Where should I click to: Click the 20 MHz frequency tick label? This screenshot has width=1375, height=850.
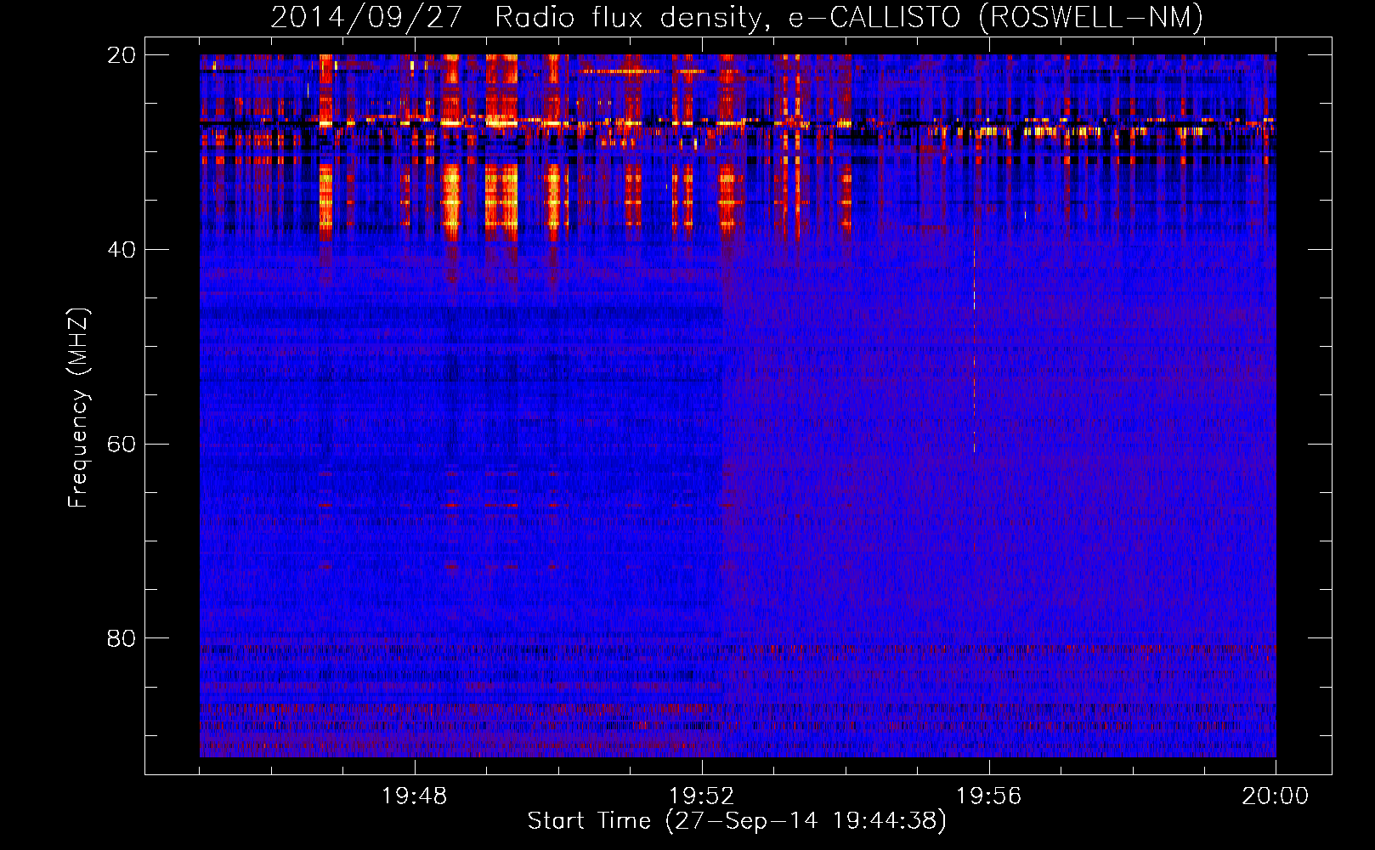tap(122, 55)
